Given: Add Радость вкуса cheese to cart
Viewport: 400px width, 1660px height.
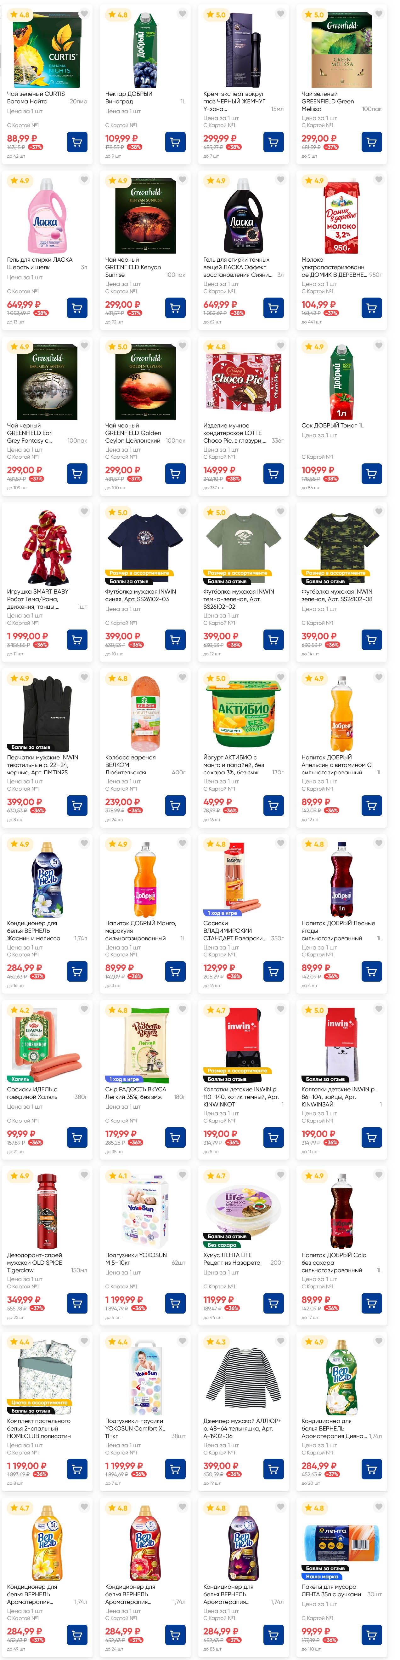Looking at the screenshot, I should (175, 1137).
